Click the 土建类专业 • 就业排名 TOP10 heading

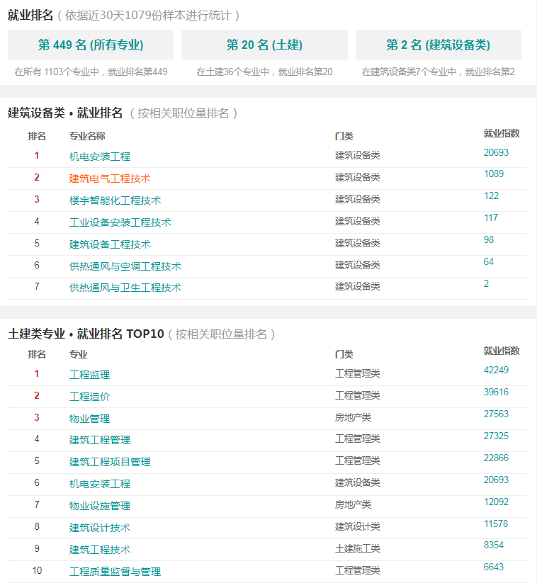[86, 334]
